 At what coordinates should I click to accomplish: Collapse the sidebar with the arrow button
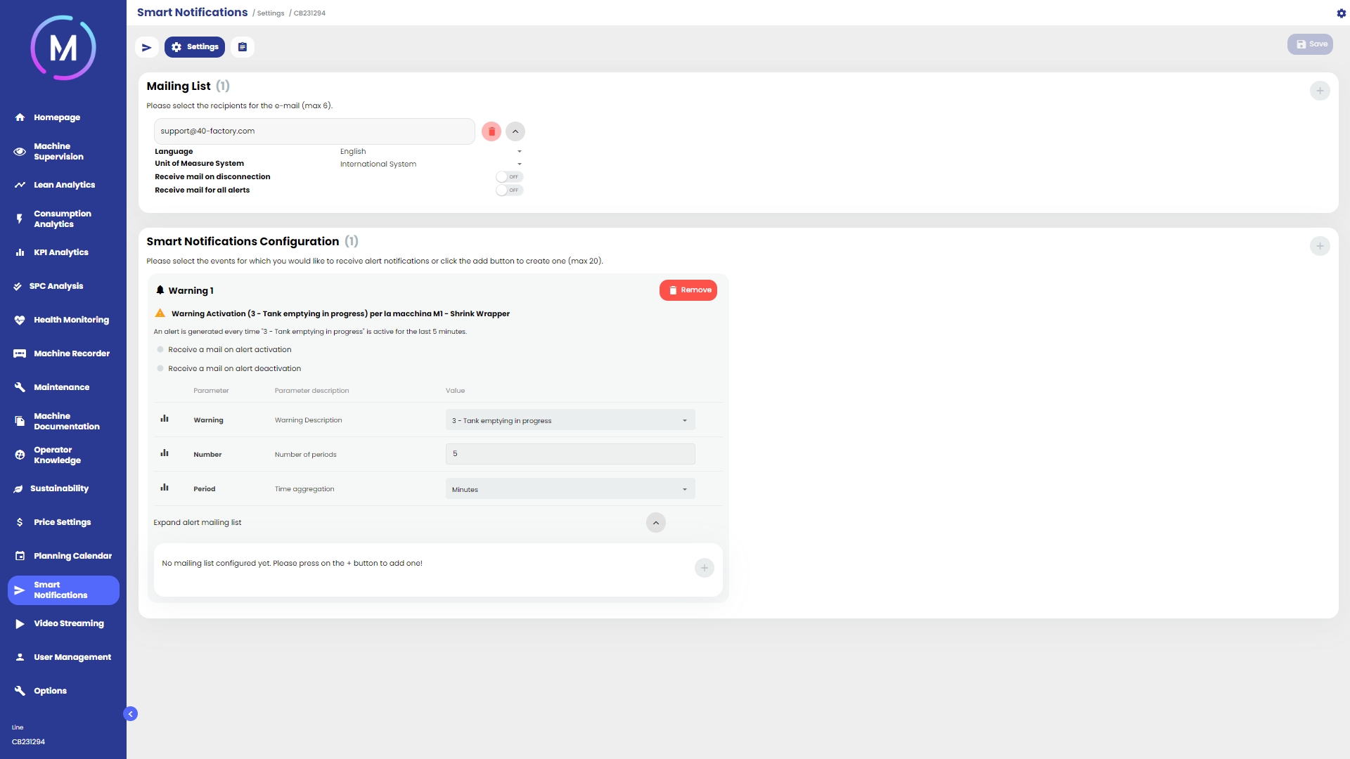point(130,714)
